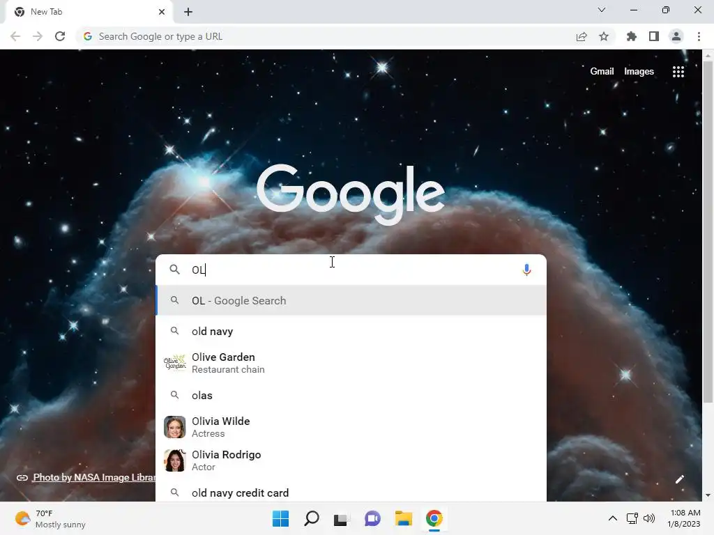The width and height of the screenshot is (714, 535).
Task: Click the Google icon in the address bar
Action: click(x=88, y=36)
